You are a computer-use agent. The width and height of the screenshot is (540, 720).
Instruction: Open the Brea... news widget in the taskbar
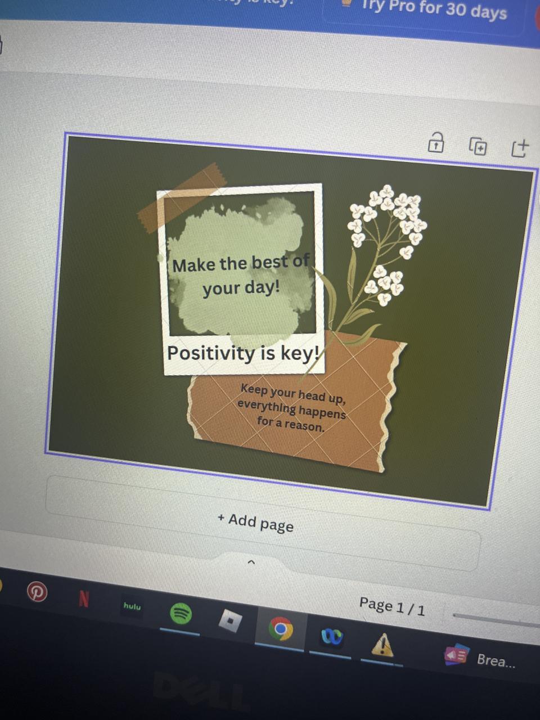[x=480, y=658]
